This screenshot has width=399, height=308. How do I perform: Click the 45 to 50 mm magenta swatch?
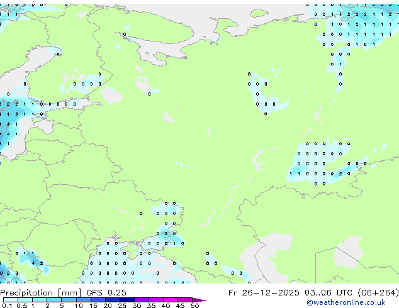[x=185, y=300]
